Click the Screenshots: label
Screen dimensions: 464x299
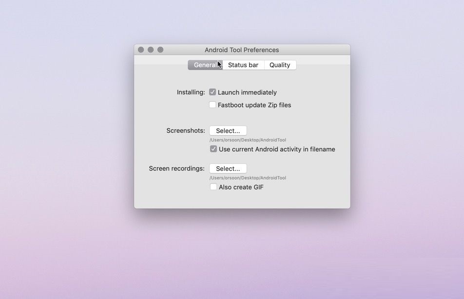click(x=186, y=131)
